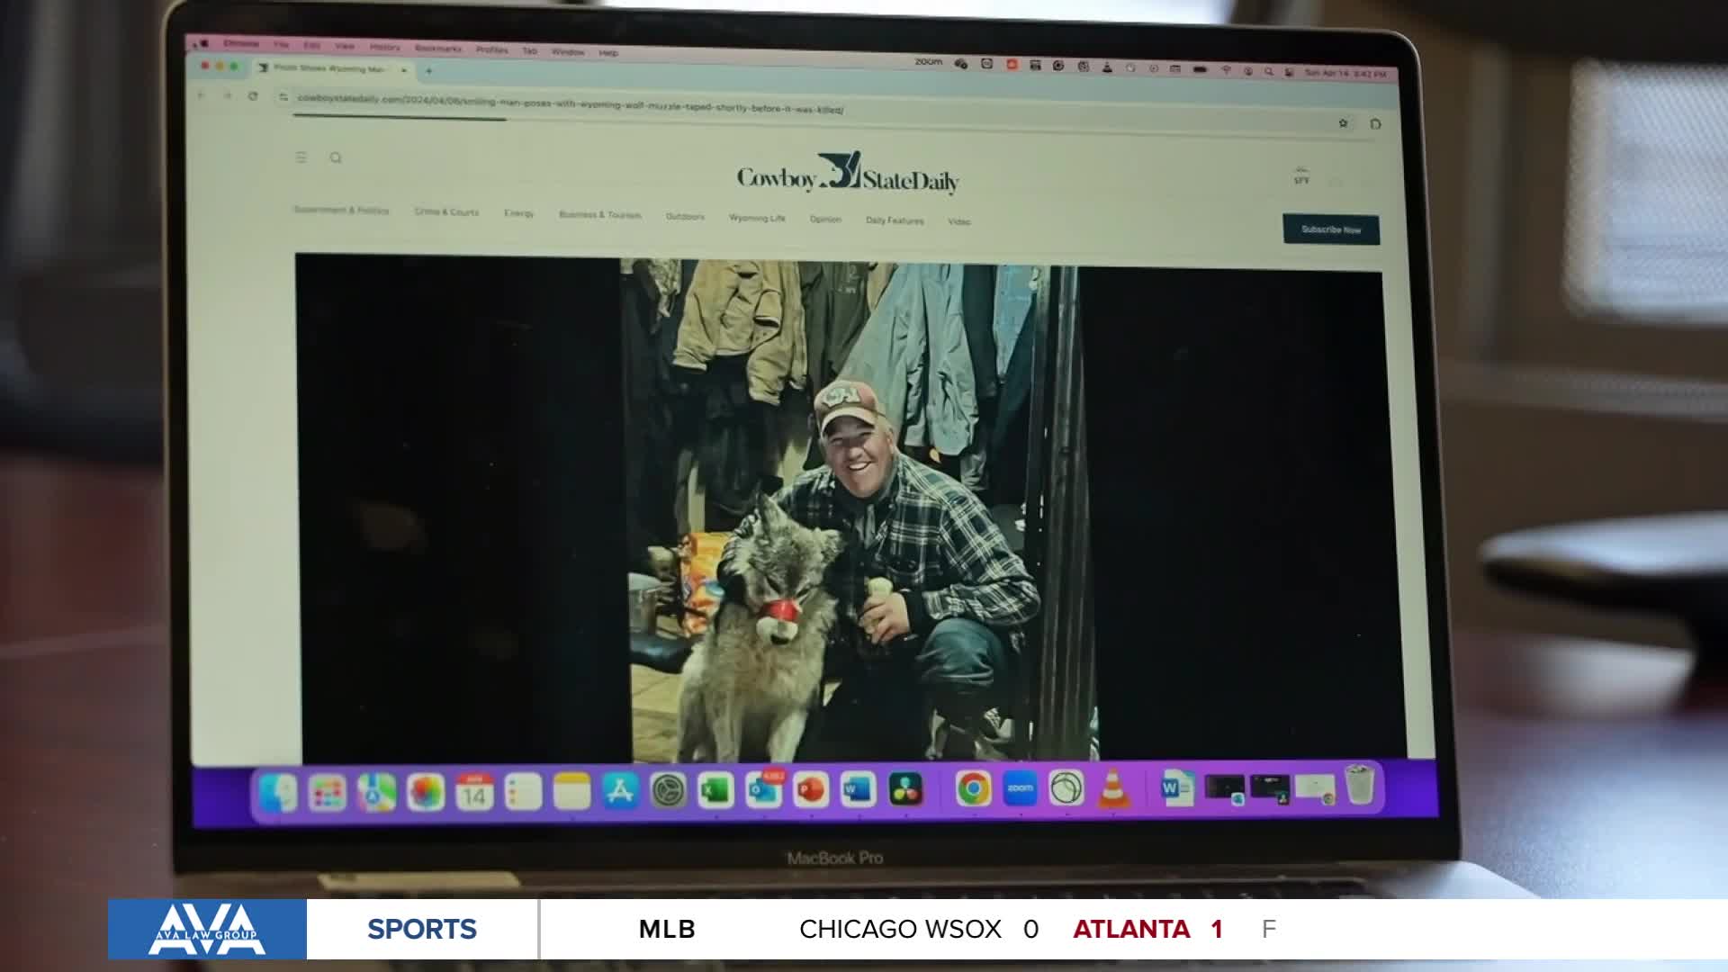1728x972 pixels.
Task: Open Finder from the dock
Action: (x=278, y=794)
